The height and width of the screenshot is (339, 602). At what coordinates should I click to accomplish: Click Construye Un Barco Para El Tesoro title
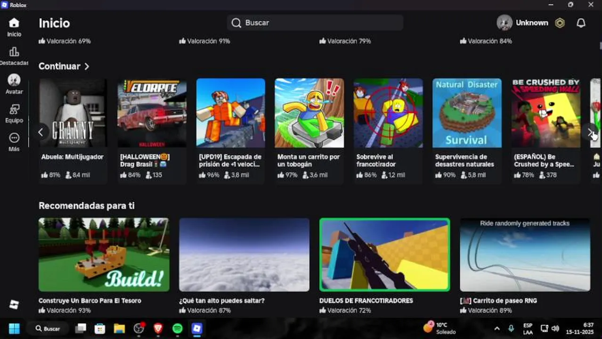(x=89, y=300)
